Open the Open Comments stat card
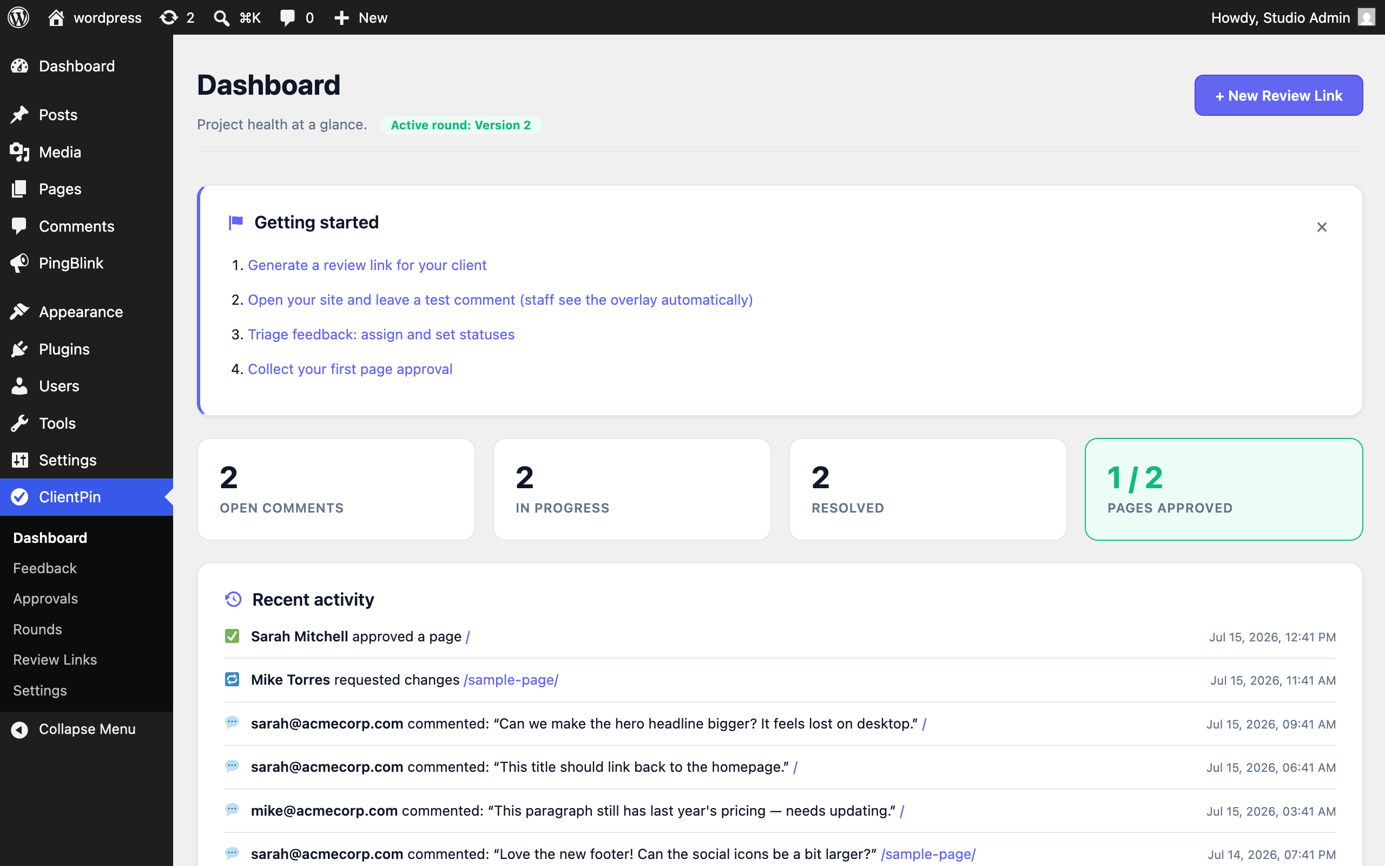 pos(336,489)
